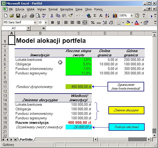Click Decrease Decimal icon

111,23
